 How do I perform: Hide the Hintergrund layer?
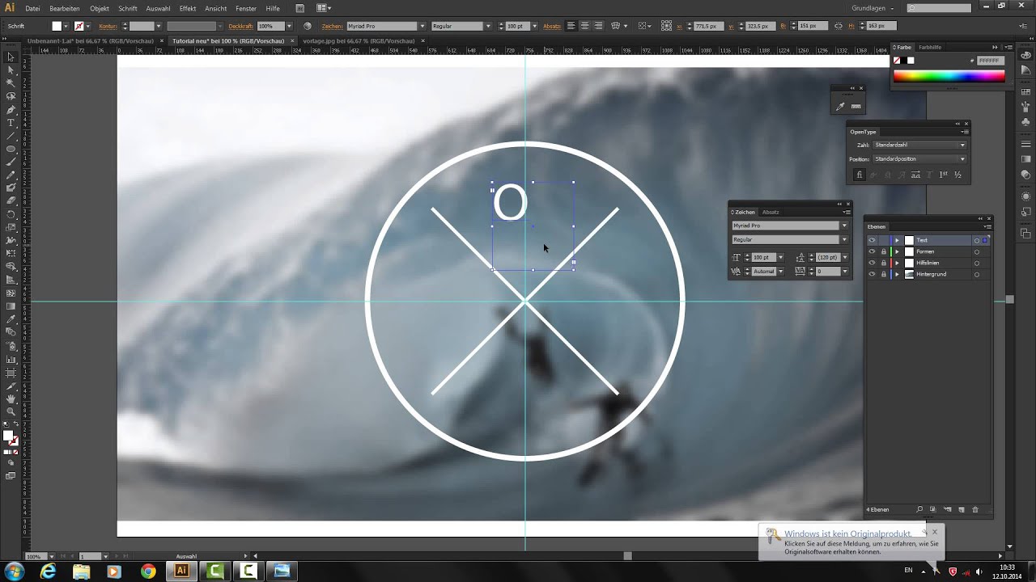tap(872, 274)
